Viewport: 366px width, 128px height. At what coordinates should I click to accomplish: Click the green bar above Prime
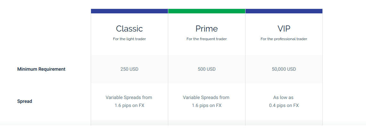pos(207,11)
